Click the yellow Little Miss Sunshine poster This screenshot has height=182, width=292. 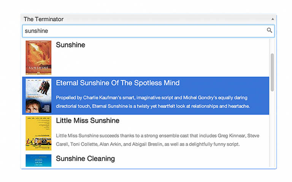pos(38,133)
